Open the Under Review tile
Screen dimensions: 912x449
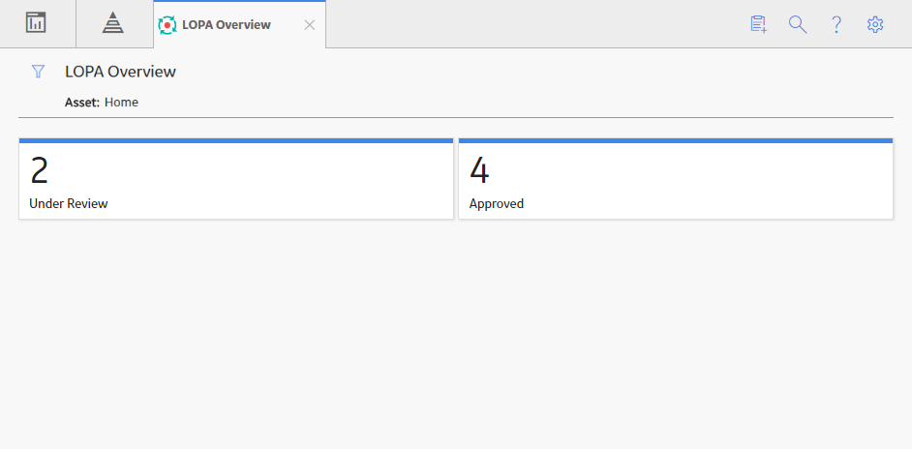[236, 179]
